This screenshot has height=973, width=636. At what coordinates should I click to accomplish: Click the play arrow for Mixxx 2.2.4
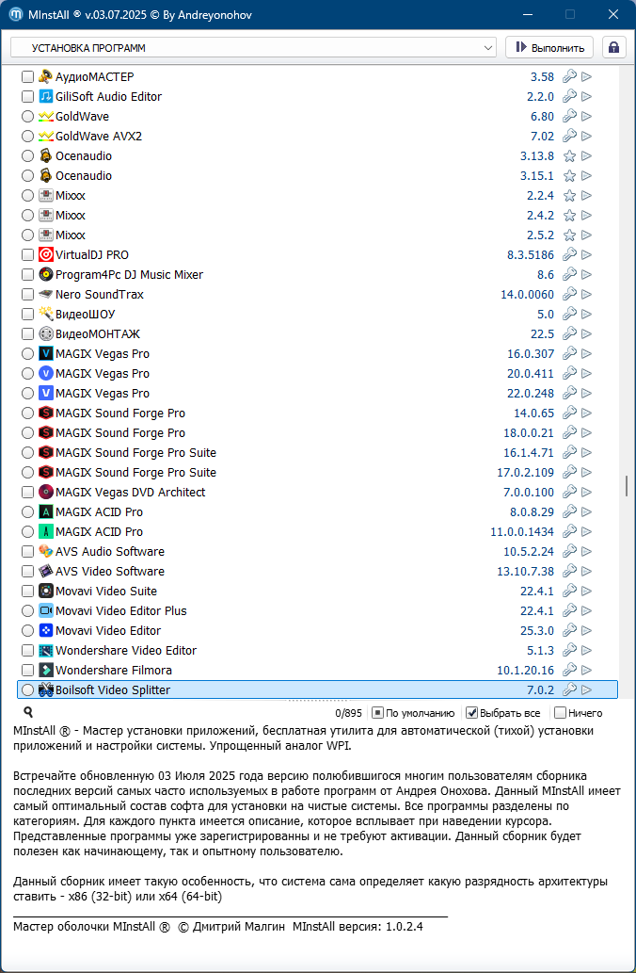586,196
